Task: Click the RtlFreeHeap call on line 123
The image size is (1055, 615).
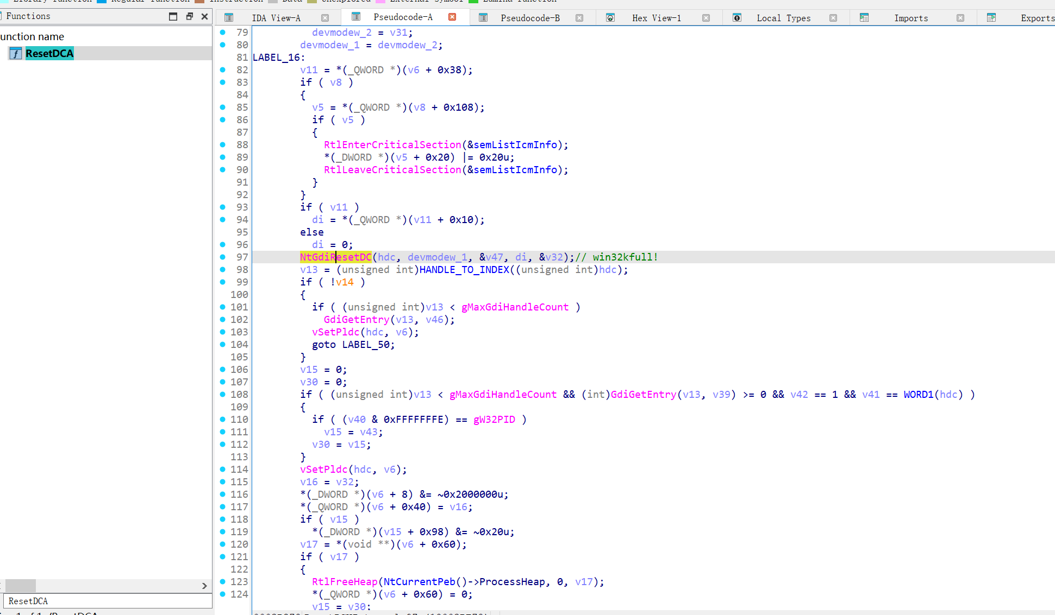Action: click(344, 581)
